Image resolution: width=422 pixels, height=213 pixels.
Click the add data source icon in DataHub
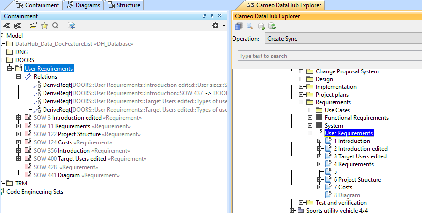pyautogui.click(x=261, y=26)
